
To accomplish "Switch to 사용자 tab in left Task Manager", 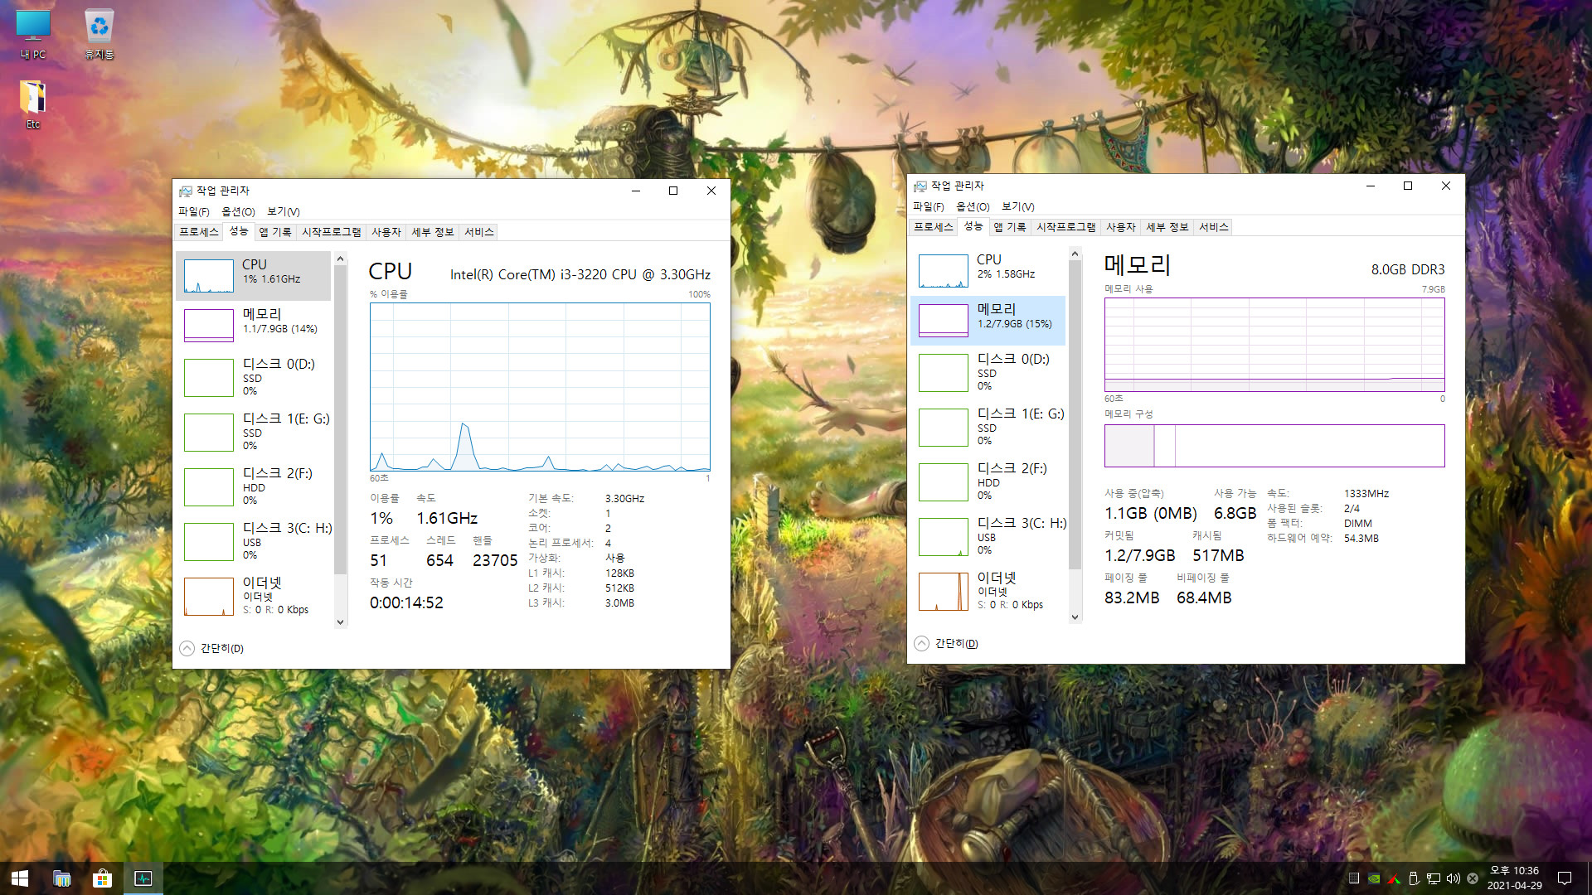I will 386,232.
